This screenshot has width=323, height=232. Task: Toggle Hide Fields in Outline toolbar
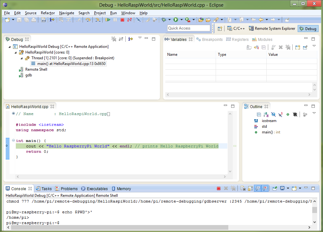[x=273, y=114]
